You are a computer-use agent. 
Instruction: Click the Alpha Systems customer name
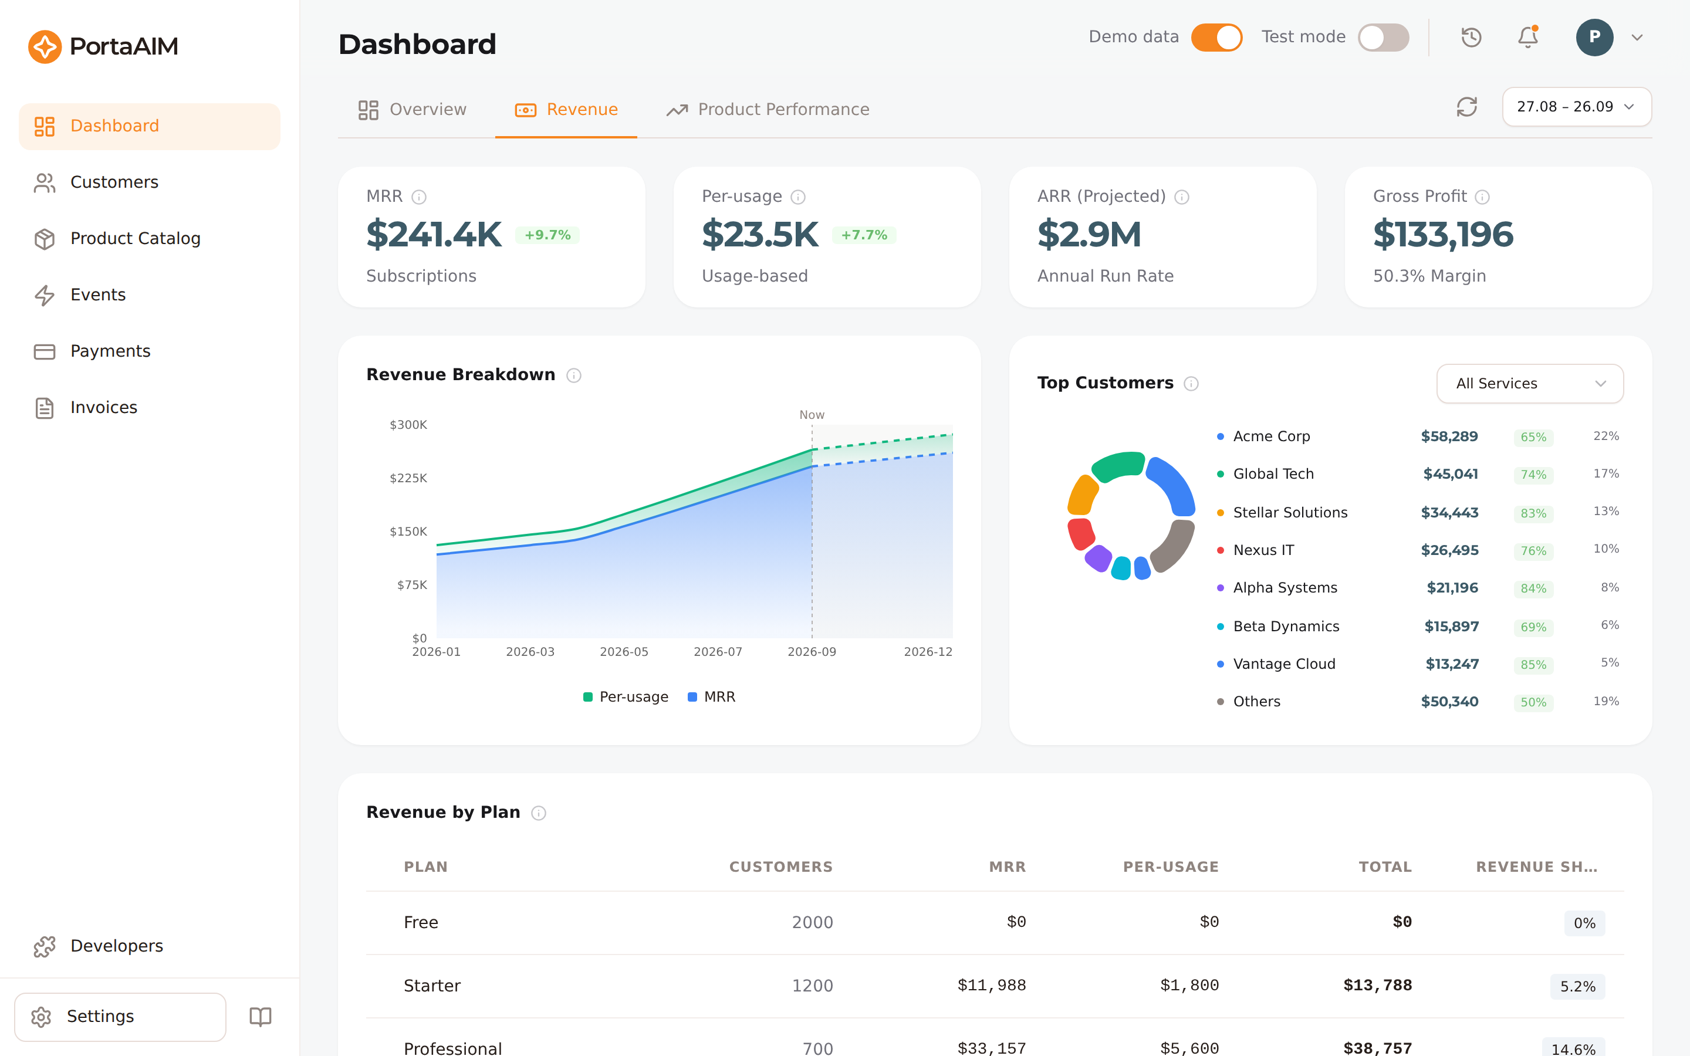1285,588
